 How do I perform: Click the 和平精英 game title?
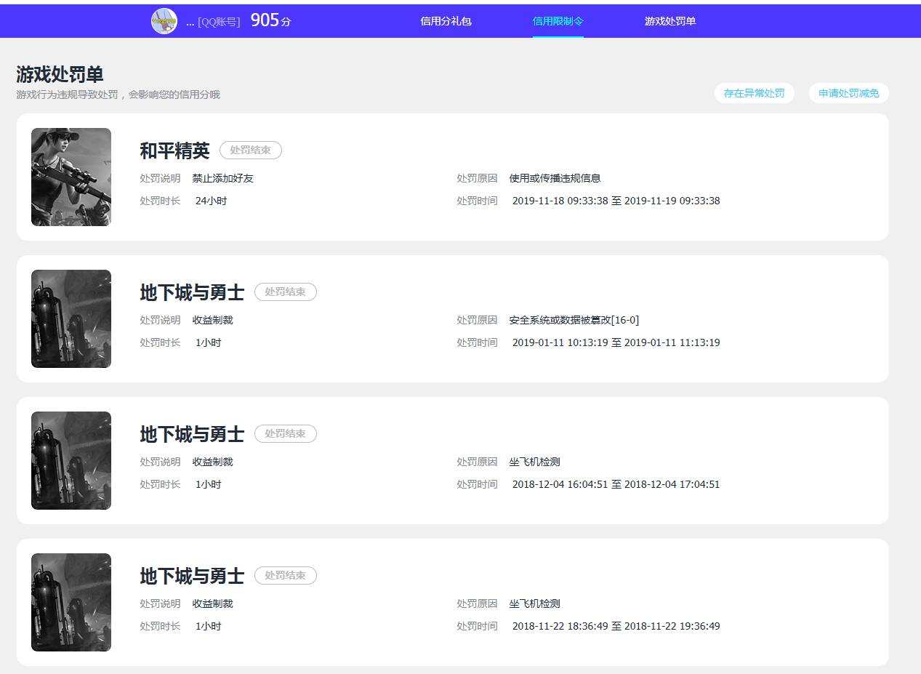(x=174, y=151)
